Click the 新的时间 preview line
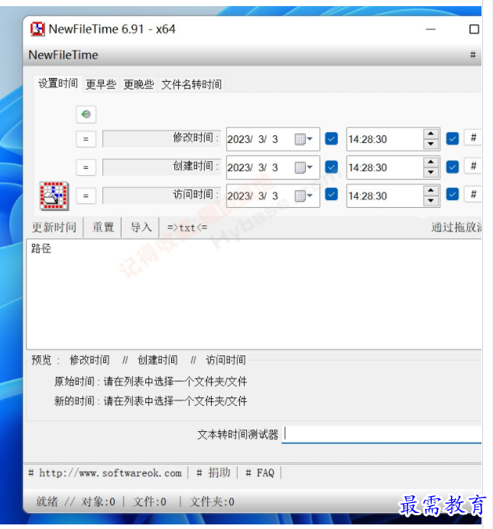Screen dimensions: 493x529 [x=151, y=401]
